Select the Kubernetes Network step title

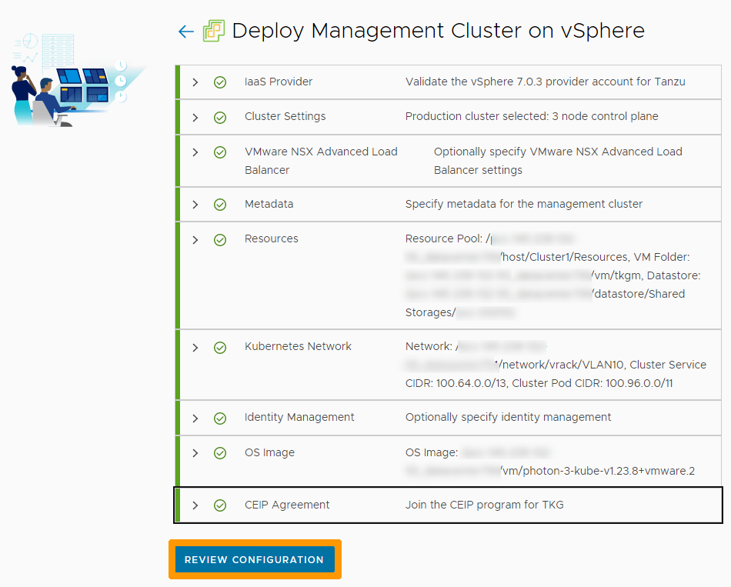point(298,346)
